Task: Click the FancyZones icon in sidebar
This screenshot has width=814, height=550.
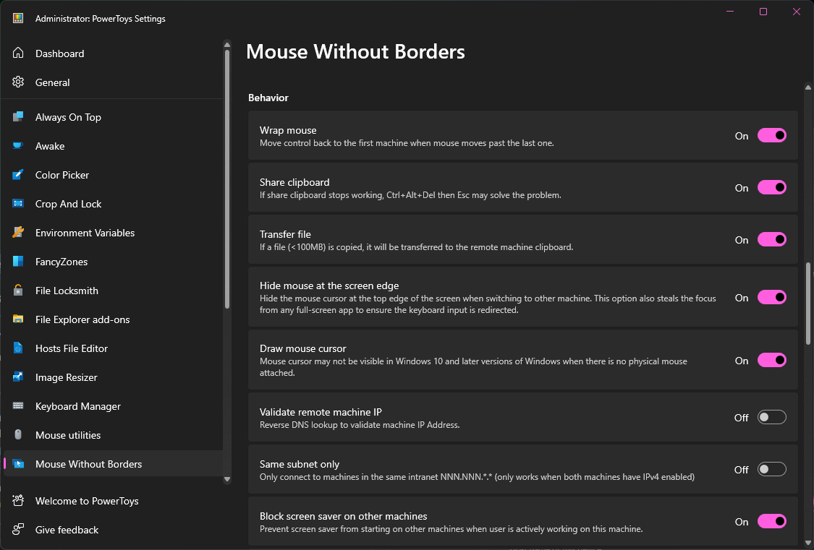Action: click(x=18, y=262)
